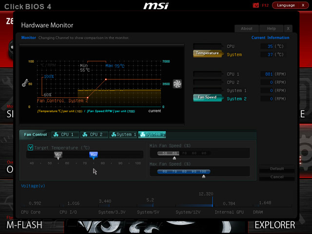Select the CPU temperature channel toggle
The image size is (312, 234).
(x=207, y=46)
